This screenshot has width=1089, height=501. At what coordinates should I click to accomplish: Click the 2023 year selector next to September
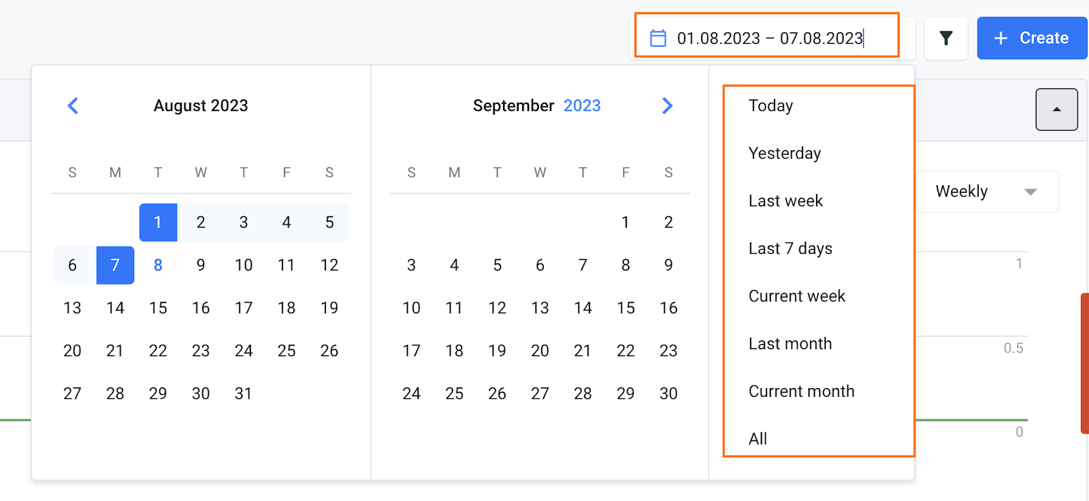tap(582, 106)
